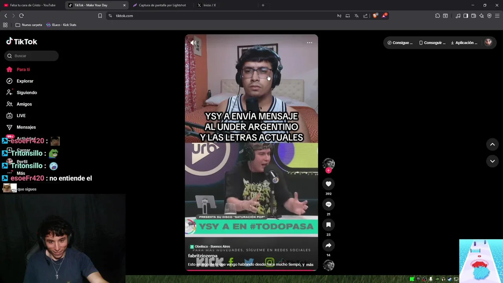503x283 pixels.
Task: Click the Buscar search field
Action: coord(31,56)
